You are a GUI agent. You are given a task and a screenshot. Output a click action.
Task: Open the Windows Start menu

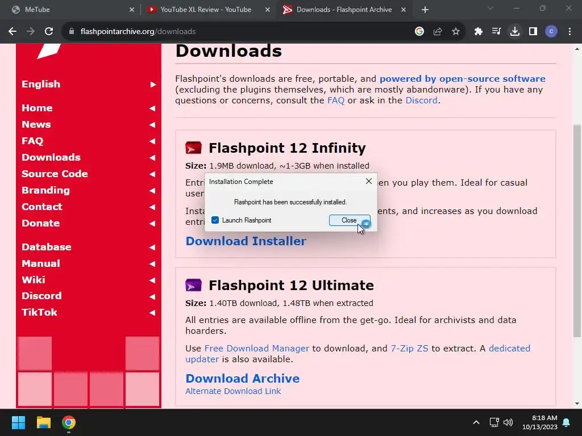click(x=18, y=422)
